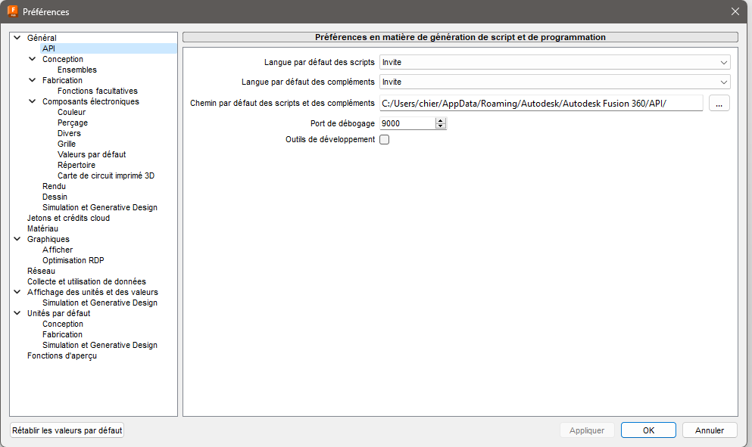
Task: Select Conception under Unités par défaut
Action: 63,324
